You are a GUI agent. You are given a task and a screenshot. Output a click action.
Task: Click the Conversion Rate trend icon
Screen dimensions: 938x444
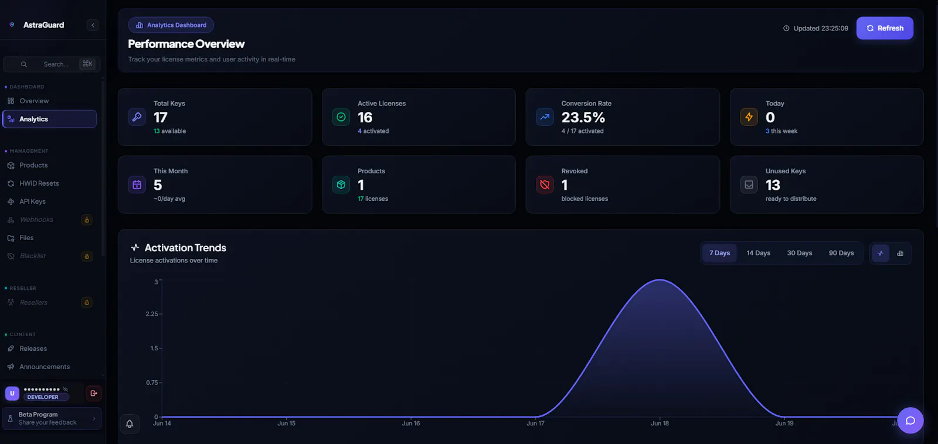[x=545, y=117]
